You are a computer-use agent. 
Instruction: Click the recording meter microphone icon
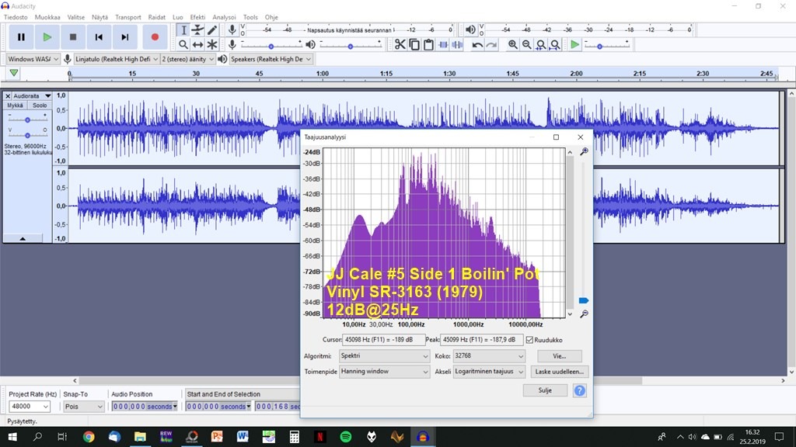point(232,30)
